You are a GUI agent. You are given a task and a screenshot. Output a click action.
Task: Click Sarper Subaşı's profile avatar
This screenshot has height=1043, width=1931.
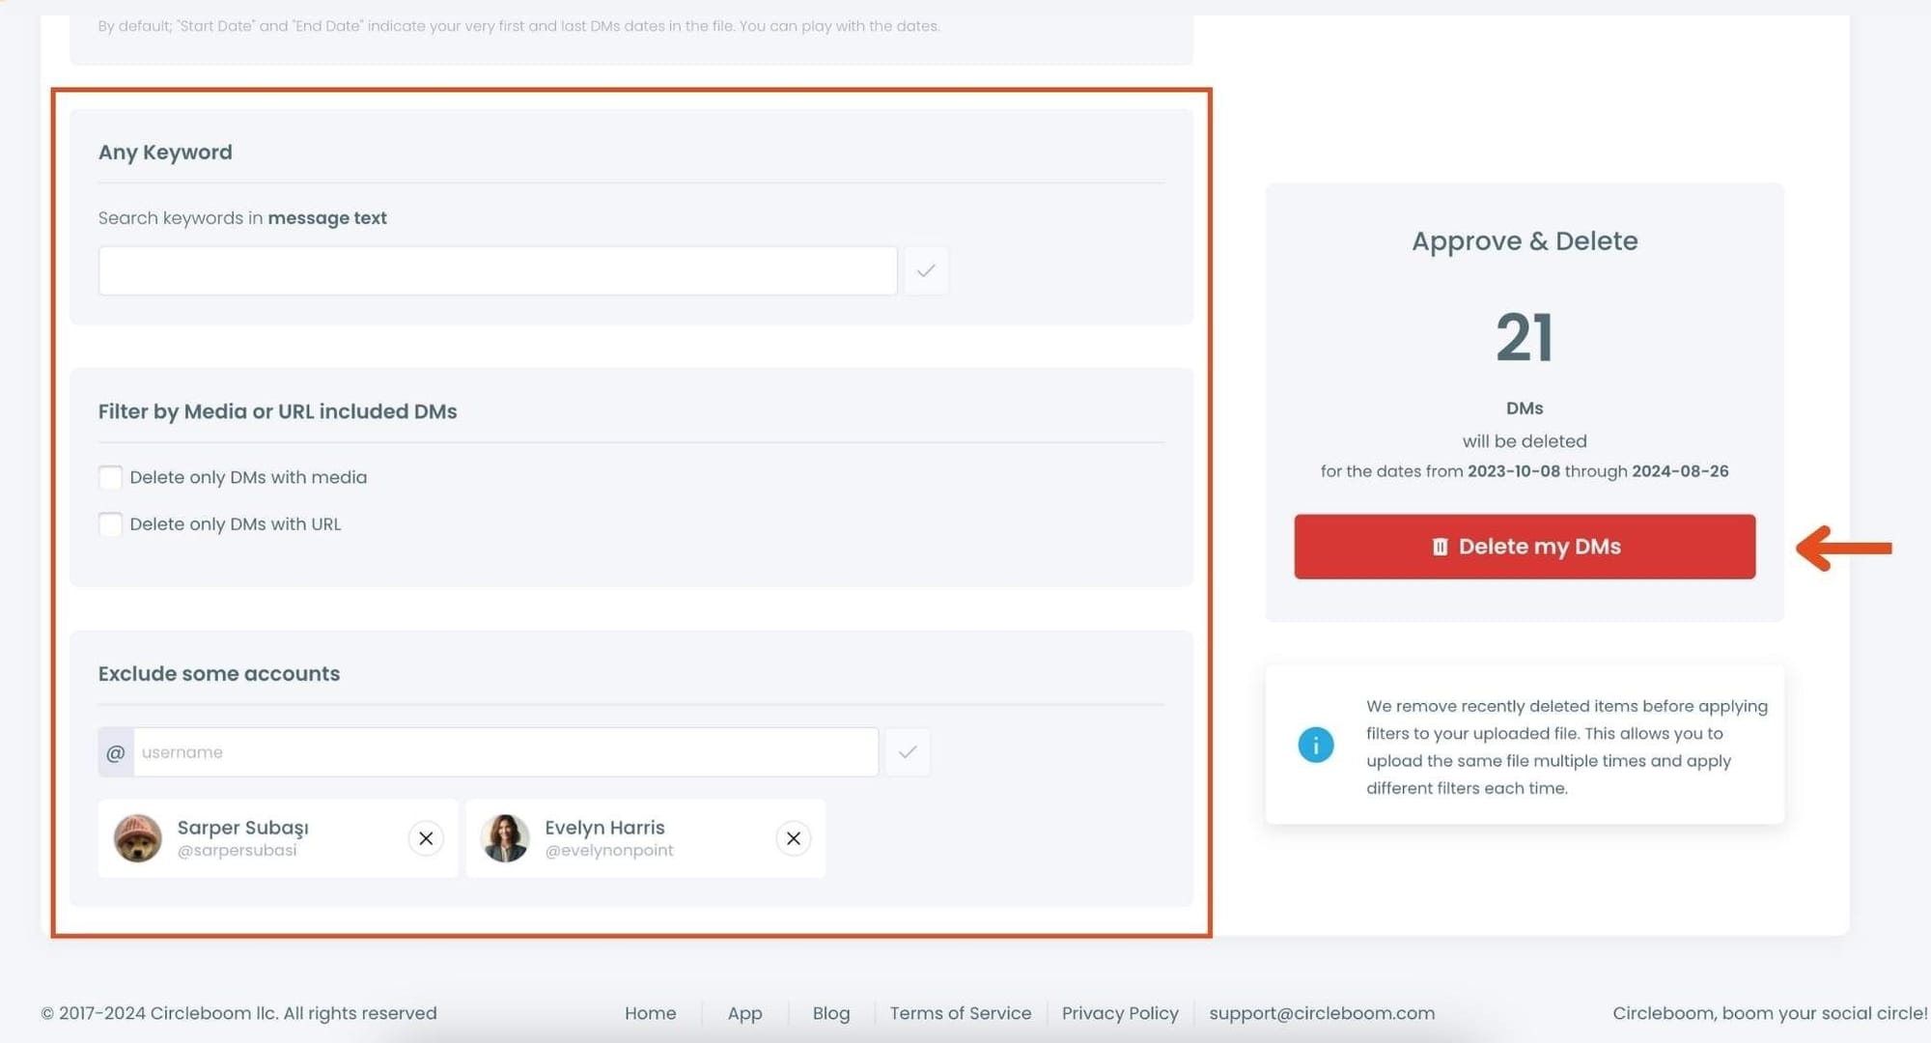pos(138,837)
